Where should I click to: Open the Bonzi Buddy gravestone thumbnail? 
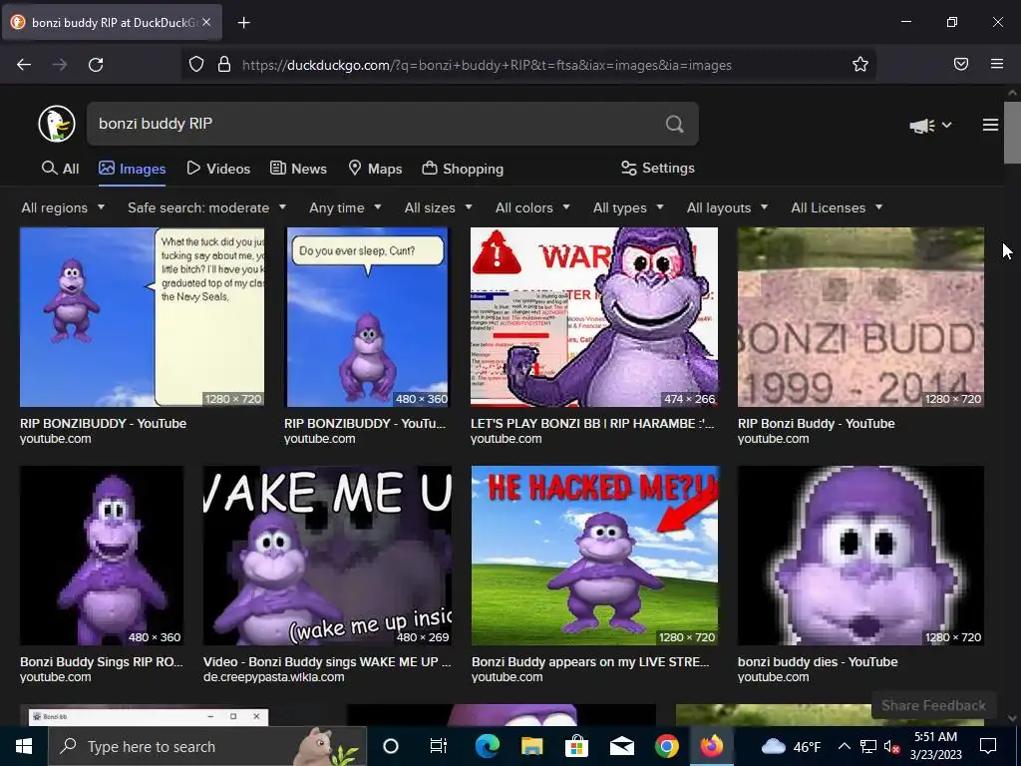(x=860, y=317)
